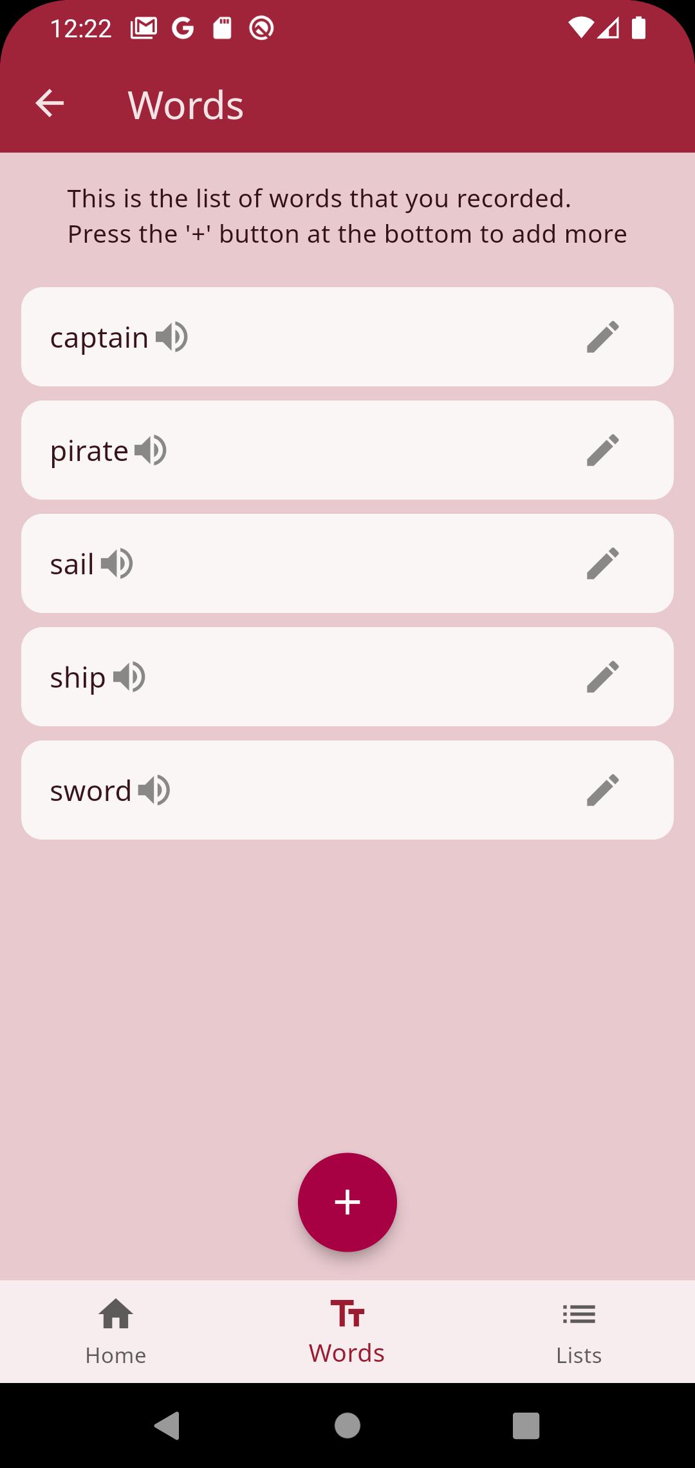Viewport: 695px width, 1468px height.
Task: Listen to the word sword
Action: [154, 790]
